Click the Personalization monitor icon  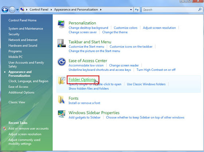click(x=61, y=24)
